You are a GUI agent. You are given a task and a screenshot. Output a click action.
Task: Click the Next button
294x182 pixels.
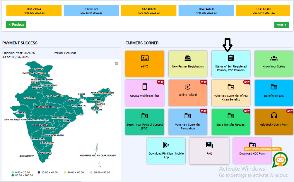point(282,25)
